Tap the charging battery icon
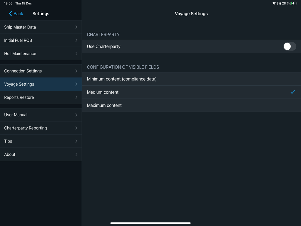This screenshot has height=226, width=301. (293, 3)
